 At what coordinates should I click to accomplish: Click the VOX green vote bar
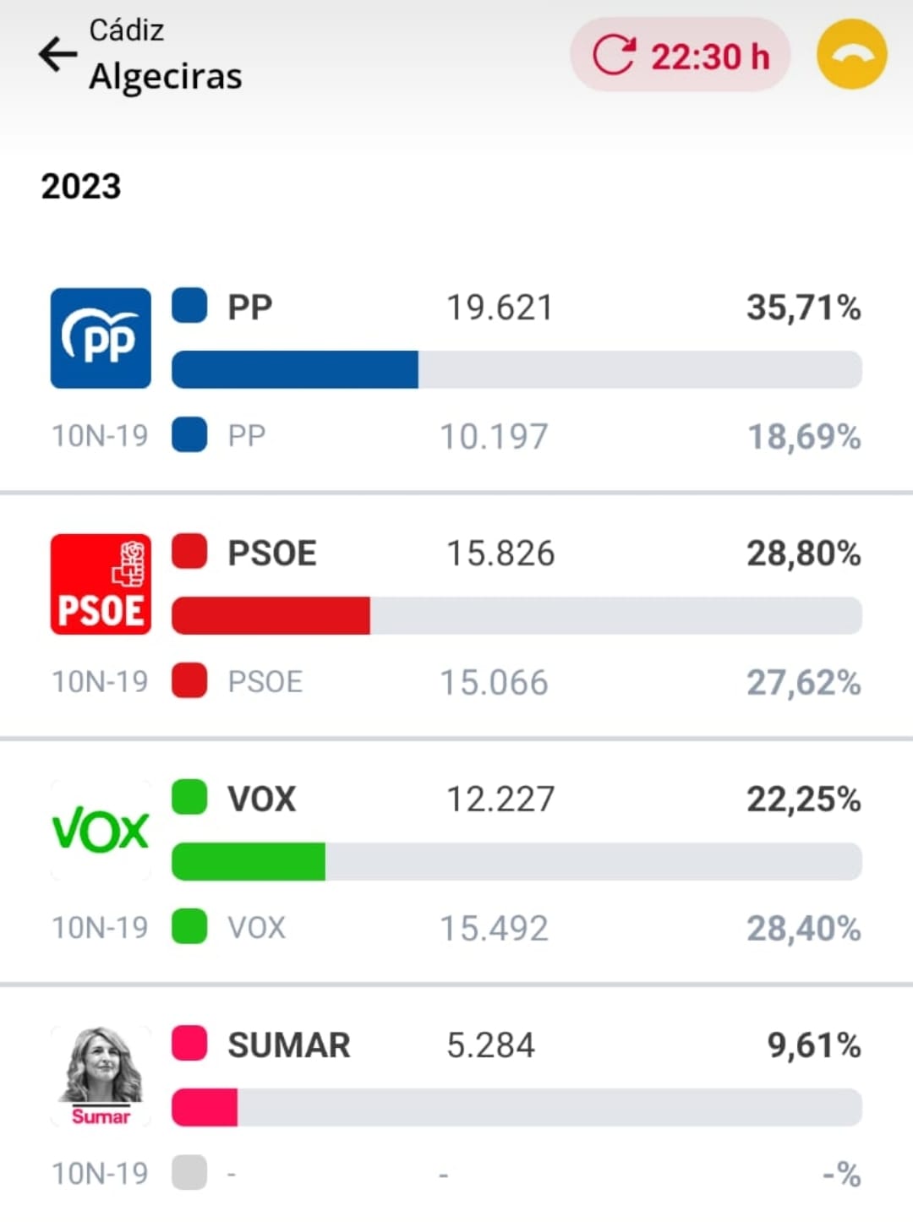point(249,862)
